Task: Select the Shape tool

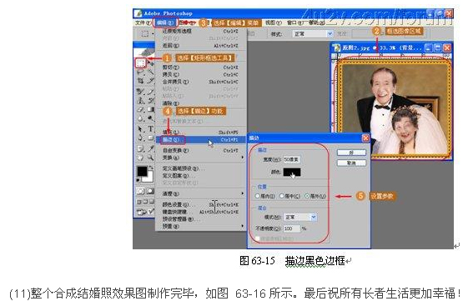Action: tap(150, 138)
